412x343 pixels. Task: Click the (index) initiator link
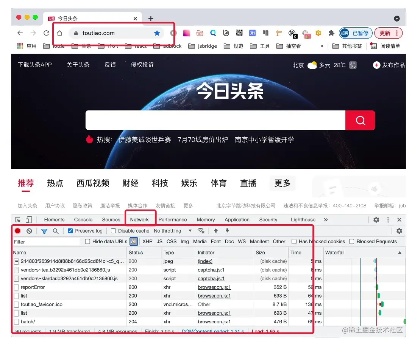click(x=205, y=261)
